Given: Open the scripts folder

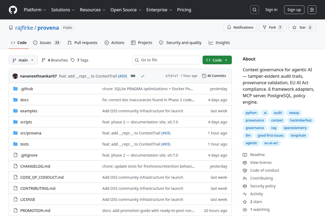Looking at the screenshot, I should click(26, 122).
